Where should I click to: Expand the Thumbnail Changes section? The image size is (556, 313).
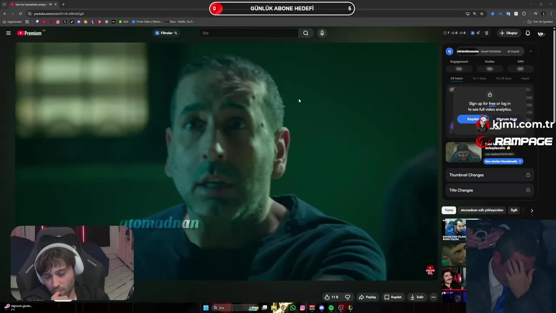[x=490, y=175]
